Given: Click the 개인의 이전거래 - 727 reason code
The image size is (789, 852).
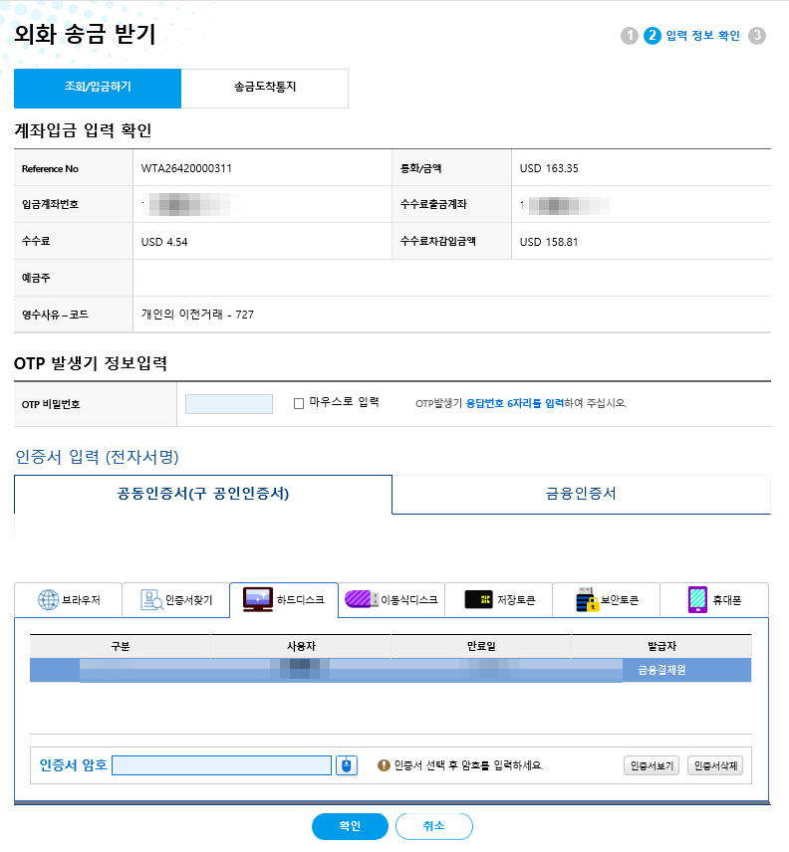Looking at the screenshot, I should pos(197,315).
